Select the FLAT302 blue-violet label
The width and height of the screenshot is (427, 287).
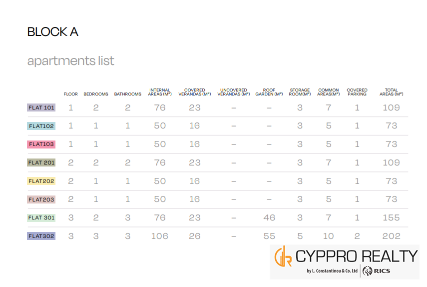coord(41,236)
